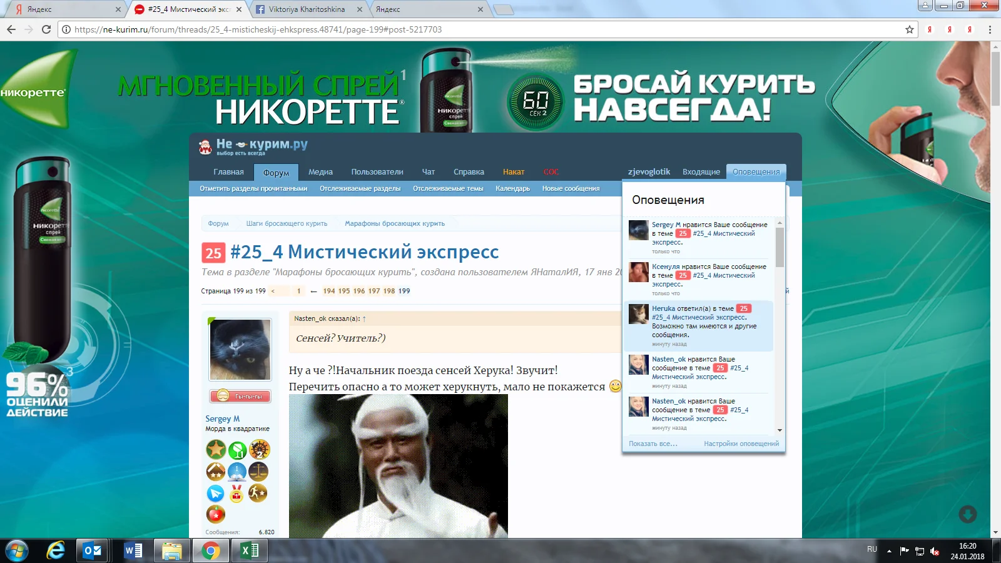
Task: Click Sergey M's cat avatar image
Action: click(240, 349)
